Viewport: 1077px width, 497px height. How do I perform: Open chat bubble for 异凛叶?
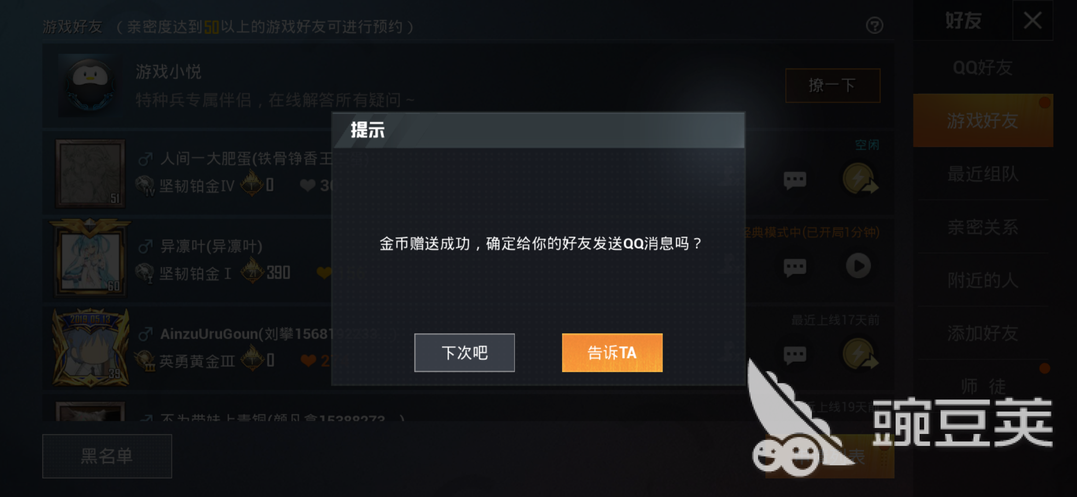[x=795, y=267]
